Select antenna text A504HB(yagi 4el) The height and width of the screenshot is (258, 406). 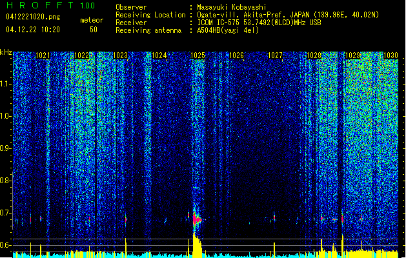pyautogui.click(x=228, y=30)
